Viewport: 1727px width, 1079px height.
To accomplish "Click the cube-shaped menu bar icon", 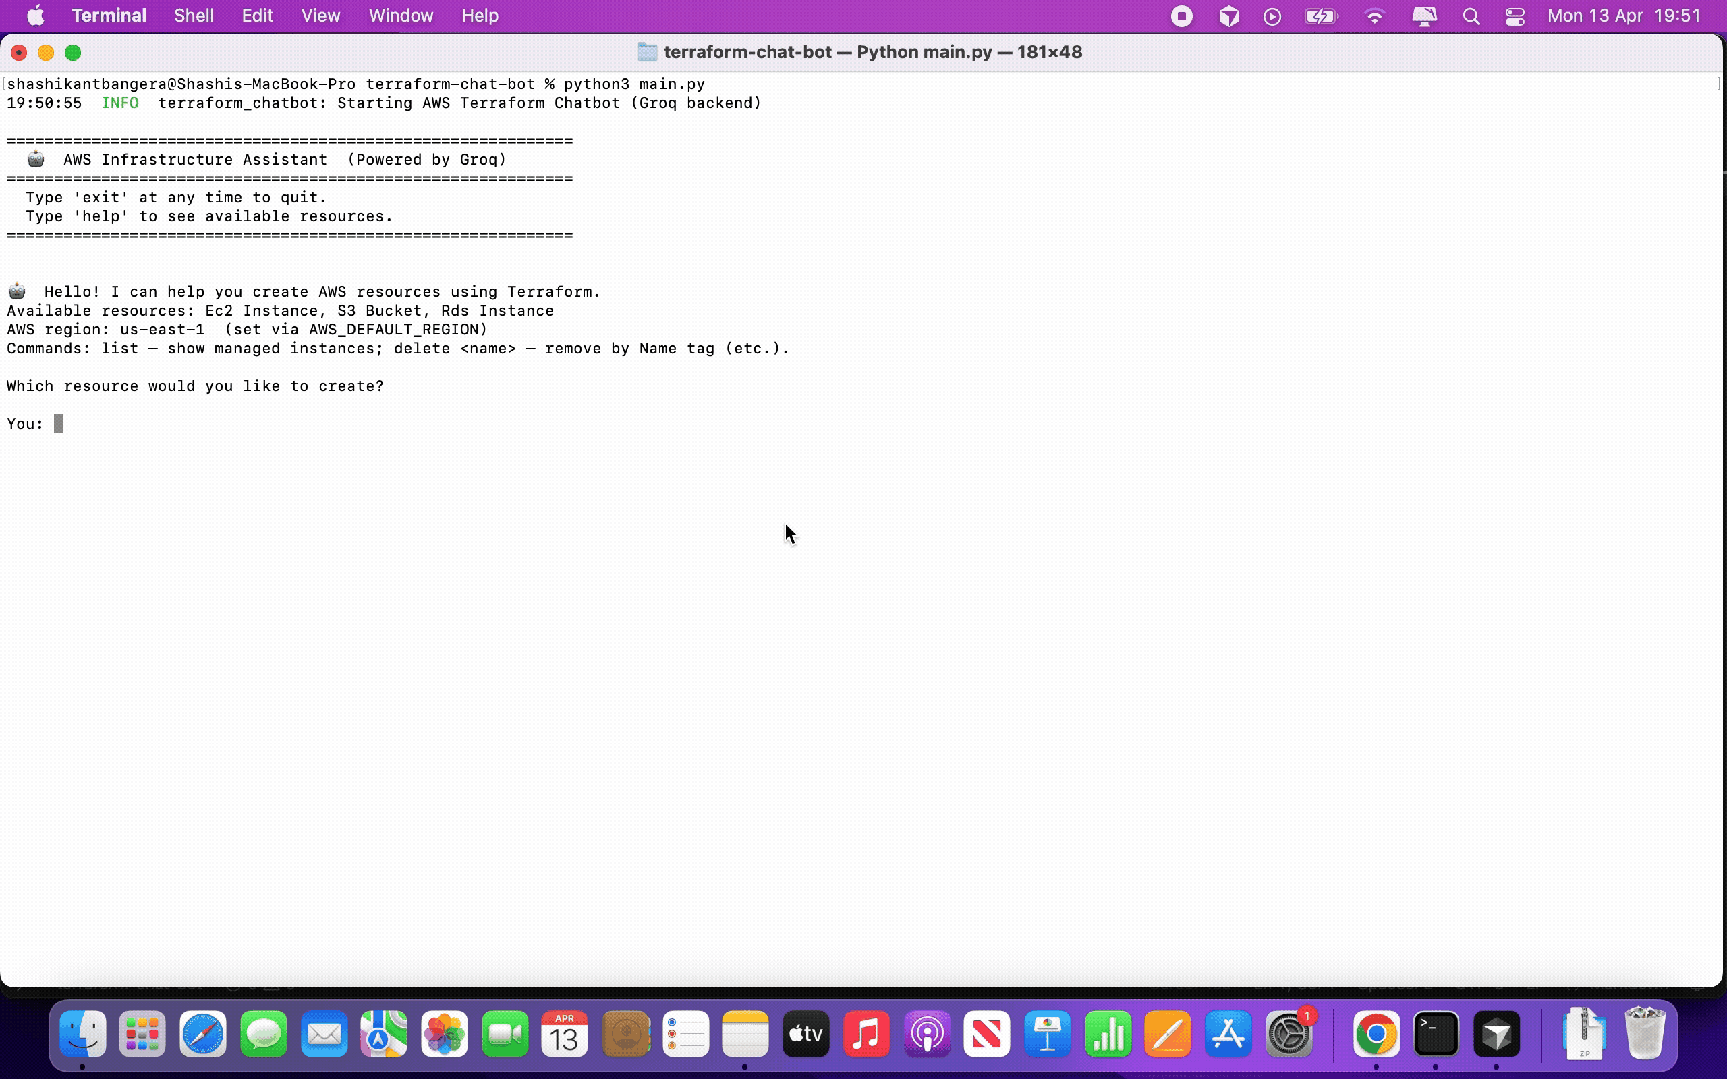I will [x=1229, y=16].
